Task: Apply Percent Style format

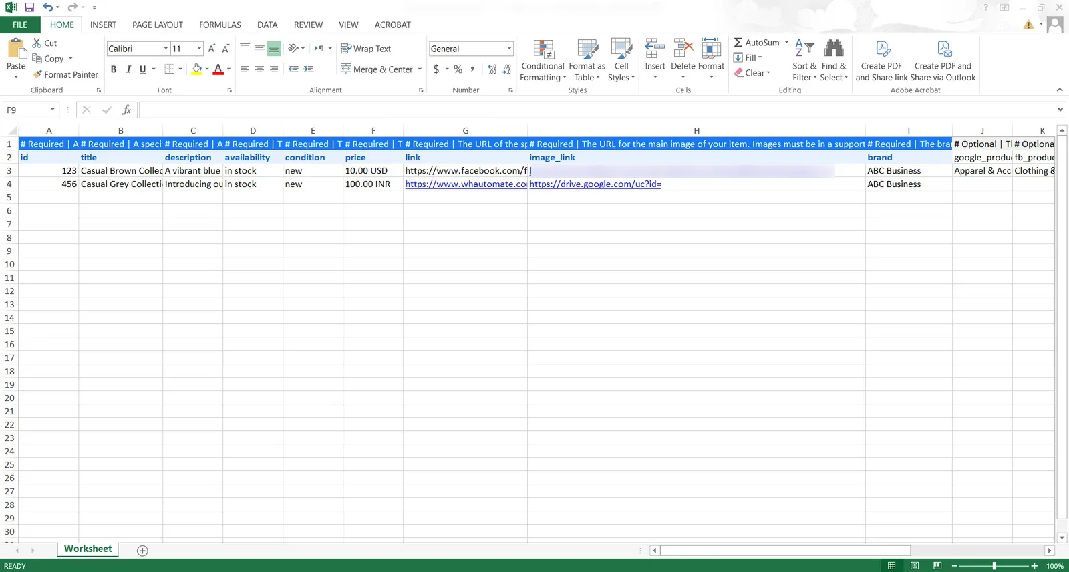Action: pos(458,69)
